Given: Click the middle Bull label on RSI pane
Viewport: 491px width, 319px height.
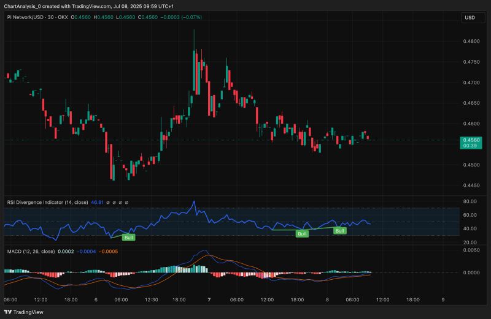Looking at the screenshot, I should click(302, 234).
